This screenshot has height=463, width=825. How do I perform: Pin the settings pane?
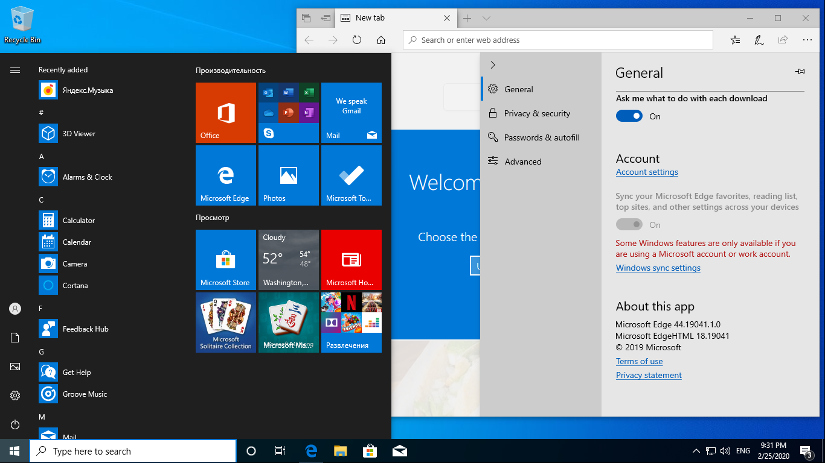(x=800, y=72)
